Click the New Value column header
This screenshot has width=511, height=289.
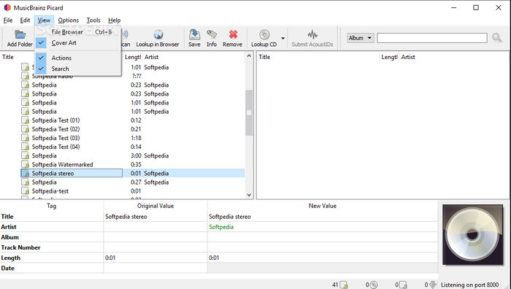[323, 206]
